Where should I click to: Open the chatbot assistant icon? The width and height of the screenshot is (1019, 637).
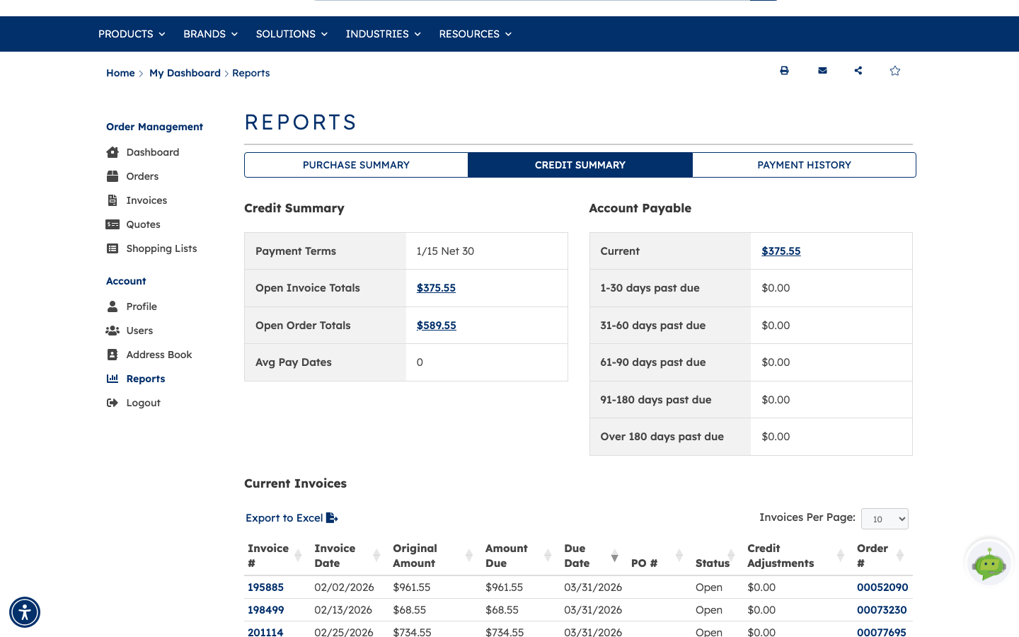[x=989, y=563]
